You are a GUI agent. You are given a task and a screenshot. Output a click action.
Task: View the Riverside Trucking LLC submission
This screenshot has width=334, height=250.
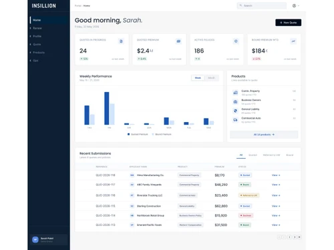pos(276,195)
